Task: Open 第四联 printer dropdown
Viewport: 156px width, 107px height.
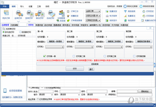Action: coord(143,47)
